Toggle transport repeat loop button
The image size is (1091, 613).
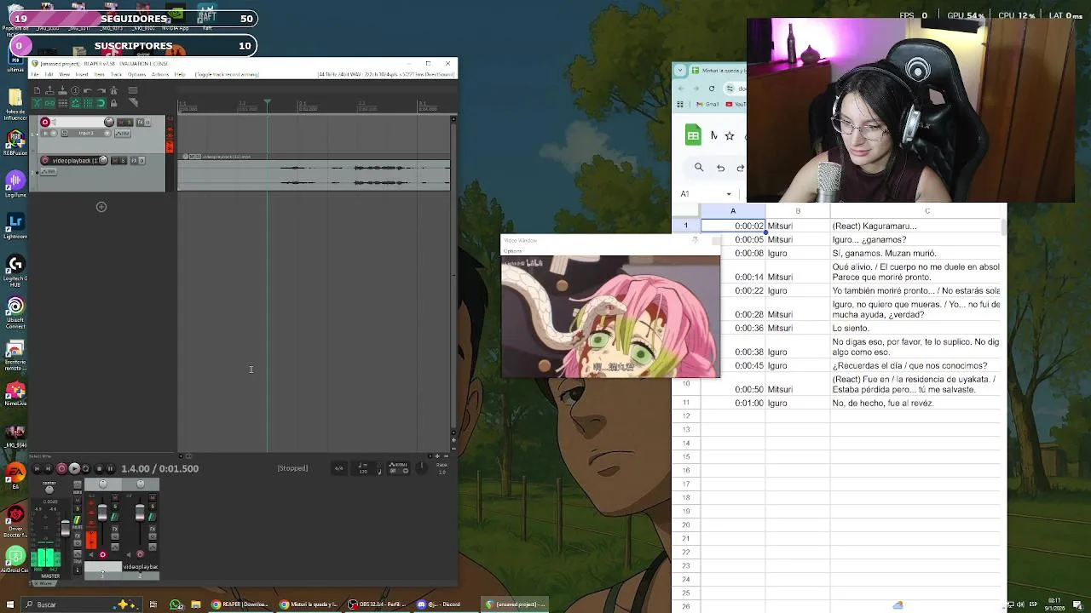[86, 468]
